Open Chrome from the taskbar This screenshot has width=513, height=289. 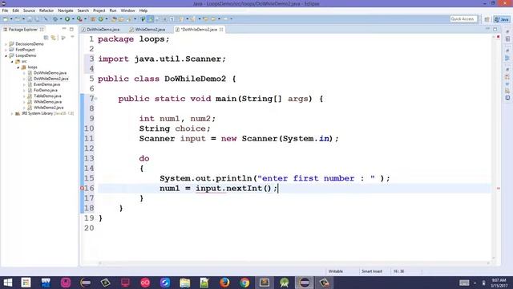pyautogui.click(x=244, y=282)
